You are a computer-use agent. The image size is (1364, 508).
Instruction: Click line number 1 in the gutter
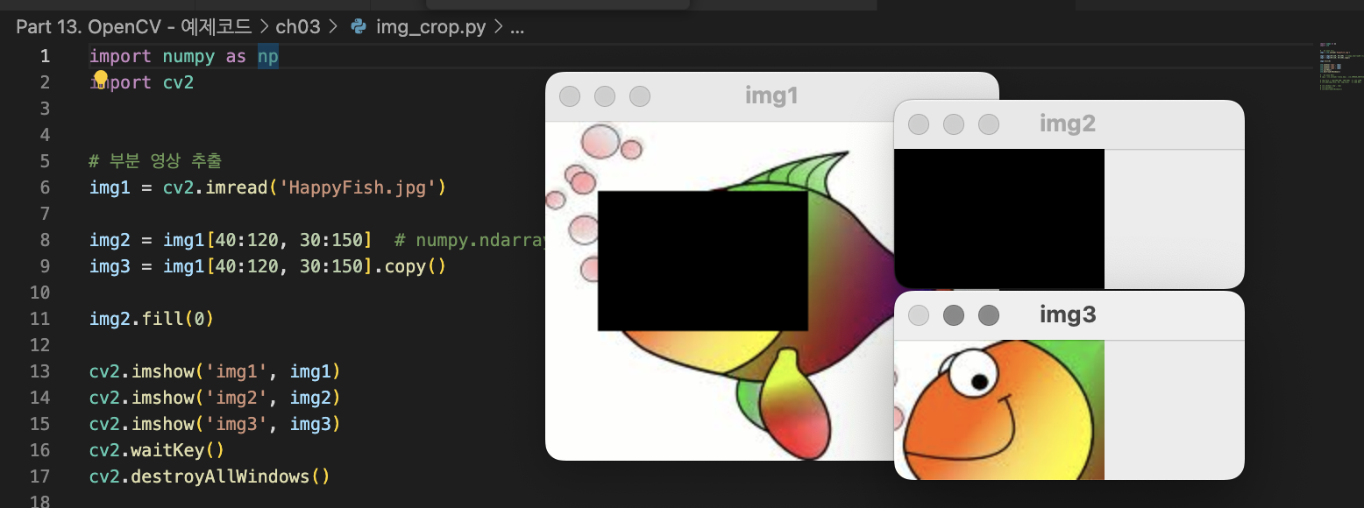(45, 56)
